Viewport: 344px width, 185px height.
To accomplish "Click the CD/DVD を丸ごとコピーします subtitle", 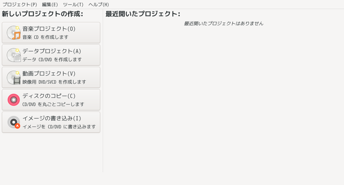I will point(53,104).
